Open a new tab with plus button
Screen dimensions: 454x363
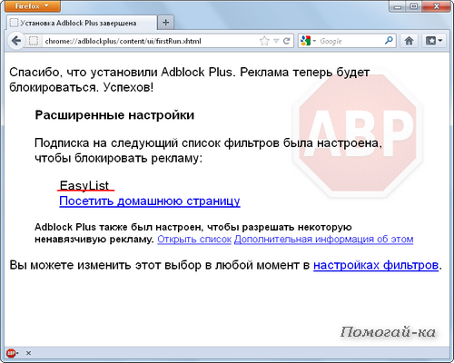click(x=165, y=23)
